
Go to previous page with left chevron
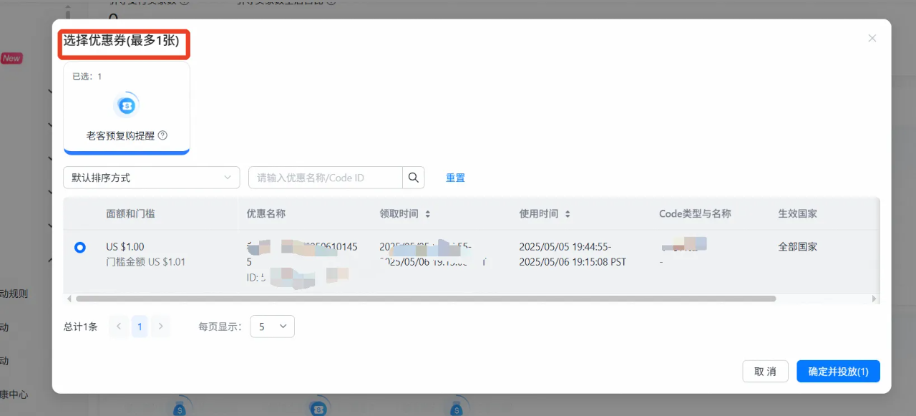pos(119,326)
